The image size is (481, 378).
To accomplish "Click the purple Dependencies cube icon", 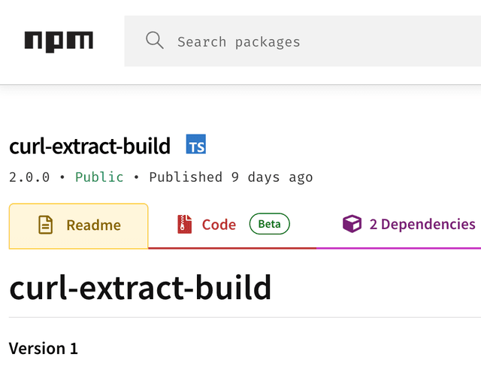I will [x=352, y=224].
